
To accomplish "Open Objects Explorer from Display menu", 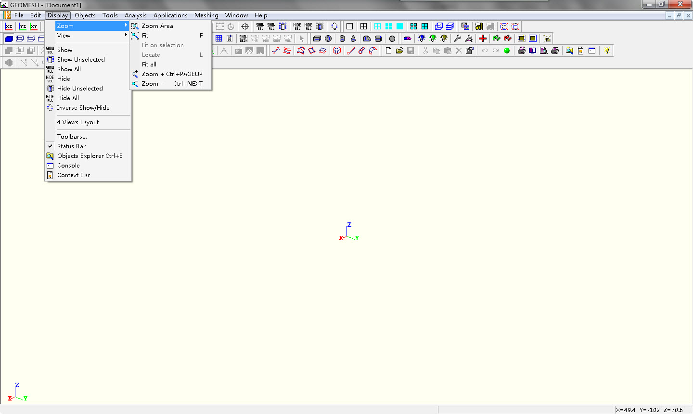I will click(x=88, y=156).
